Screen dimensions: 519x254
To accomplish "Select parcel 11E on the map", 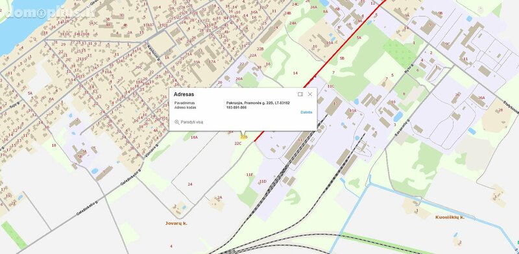I will (x=250, y=174).
